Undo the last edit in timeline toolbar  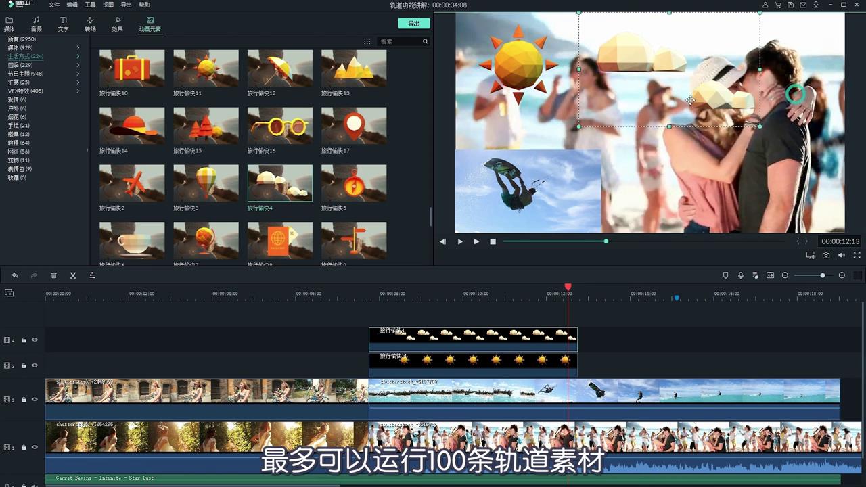pyautogui.click(x=15, y=275)
